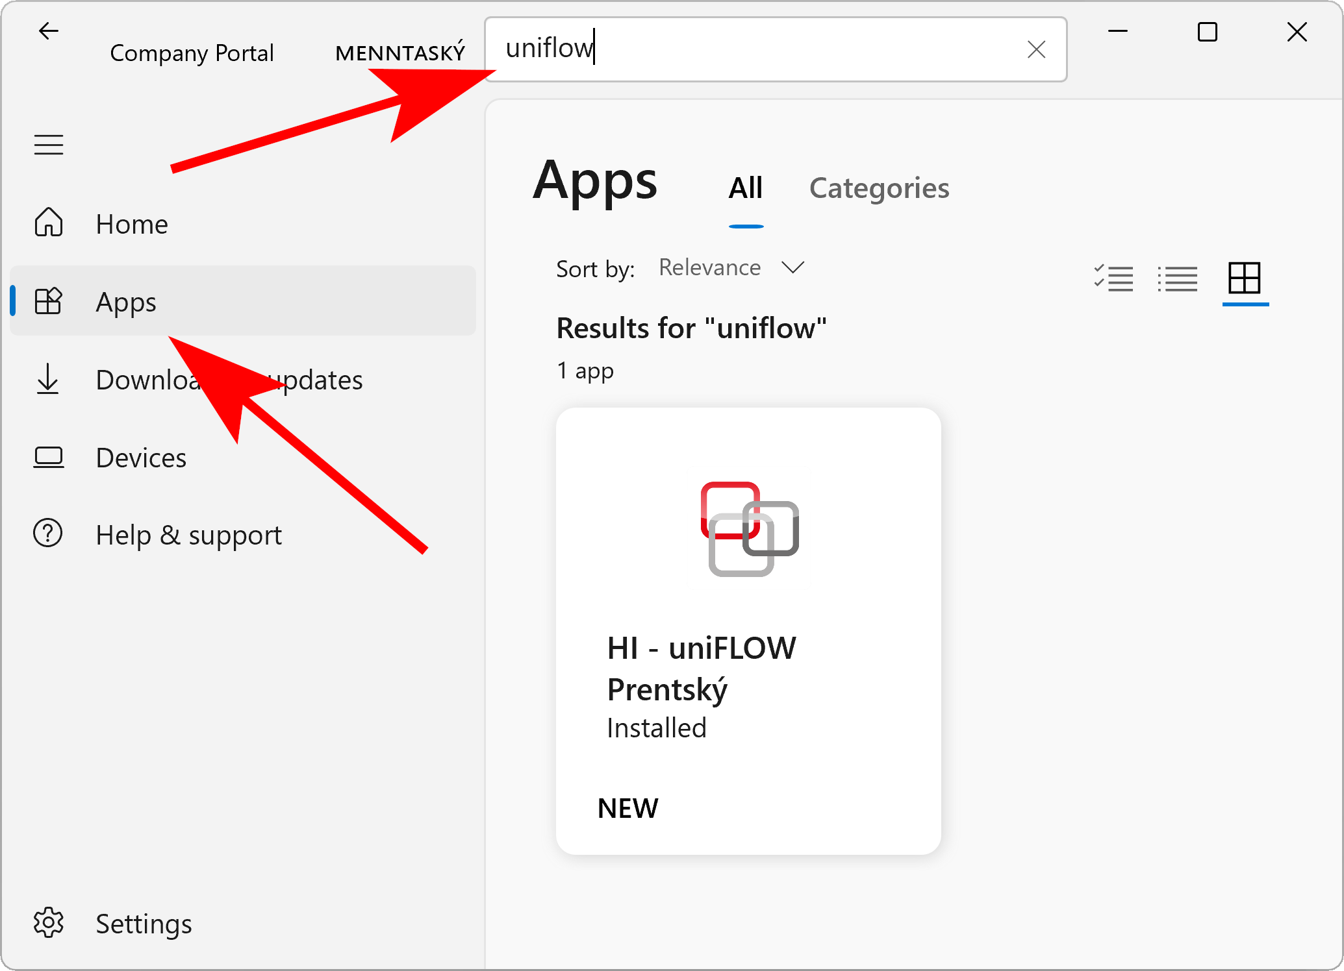Click the Settings gear icon
1344x971 pixels.
tap(49, 923)
